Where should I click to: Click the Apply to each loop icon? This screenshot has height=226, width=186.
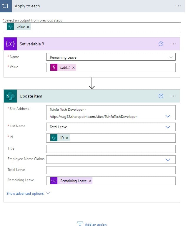coord(6,6)
